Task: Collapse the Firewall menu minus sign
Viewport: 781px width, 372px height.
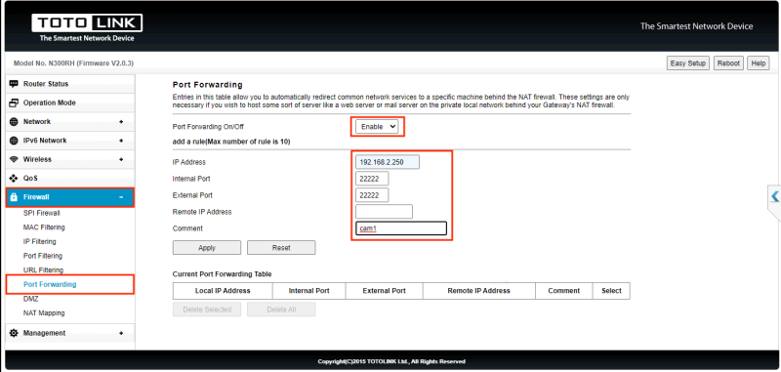Action: coord(121,197)
